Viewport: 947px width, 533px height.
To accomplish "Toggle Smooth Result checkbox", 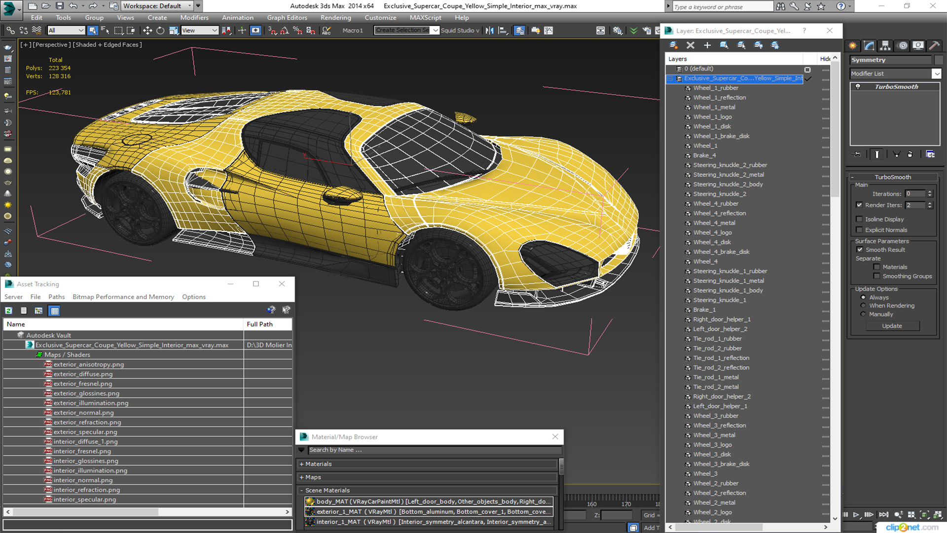I will pos(860,250).
